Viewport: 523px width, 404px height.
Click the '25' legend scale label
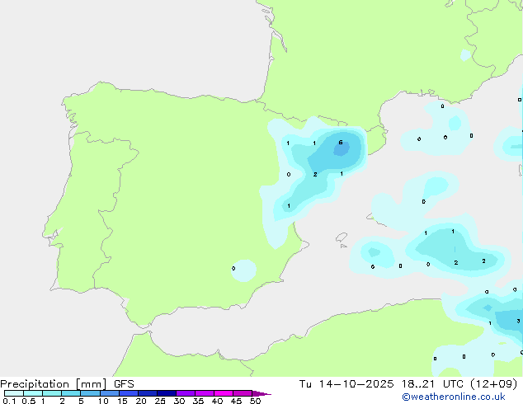[x=160, y=401]
